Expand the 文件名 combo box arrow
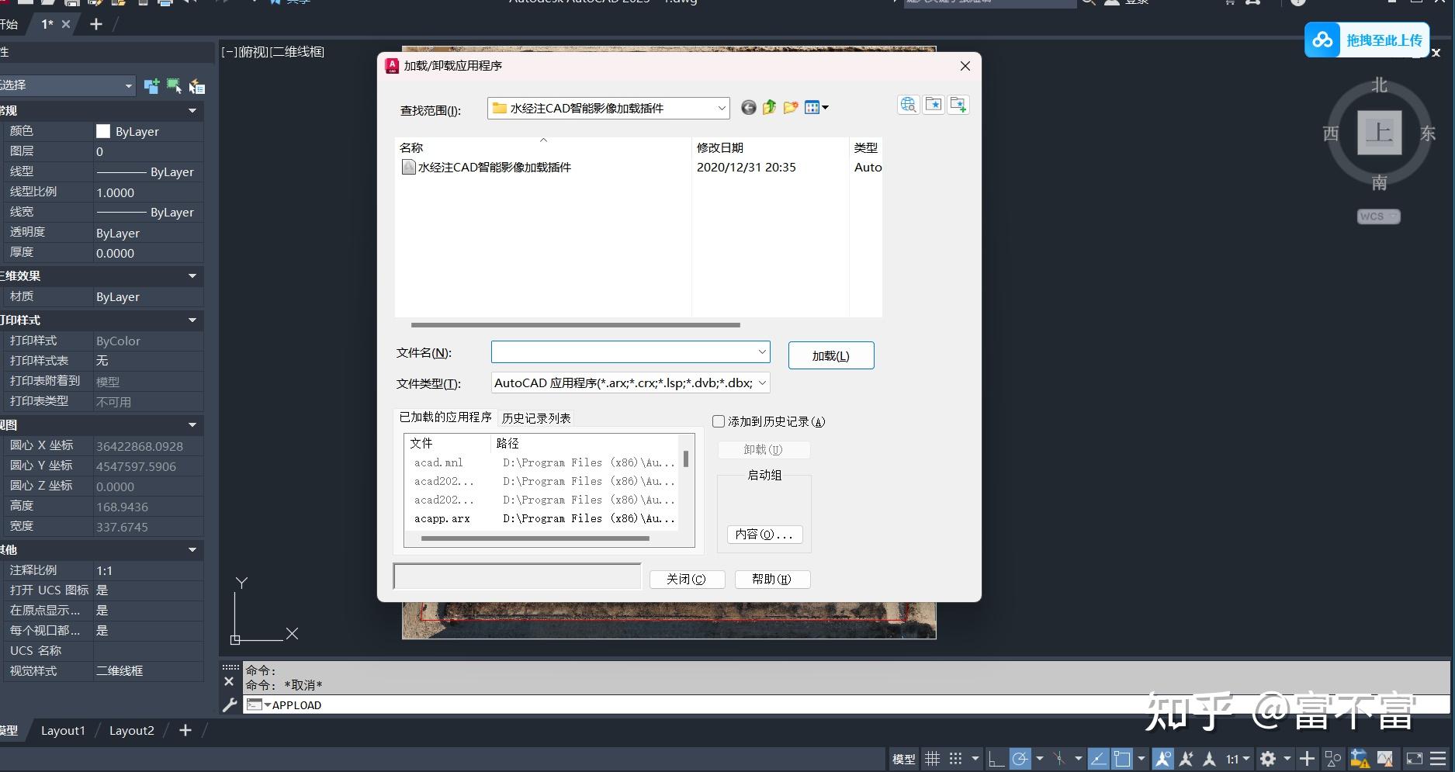Image resolution: width=1455 pixels, height=772 pixels. tap(761, 352)
